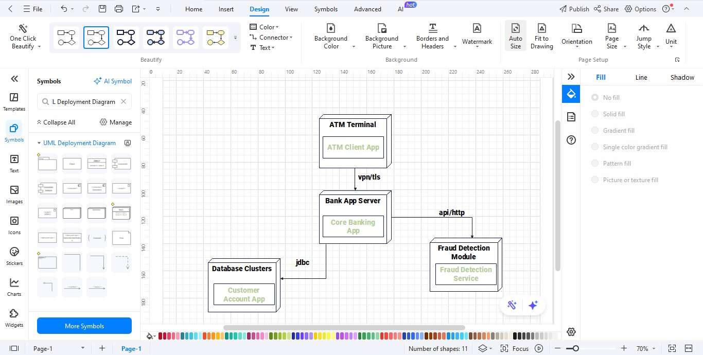
Task: Select a red swatch from the bottom color palette
Action: point(159,336)
